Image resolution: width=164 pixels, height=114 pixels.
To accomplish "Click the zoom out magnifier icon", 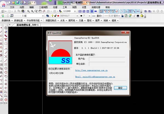I will (28, 11).
